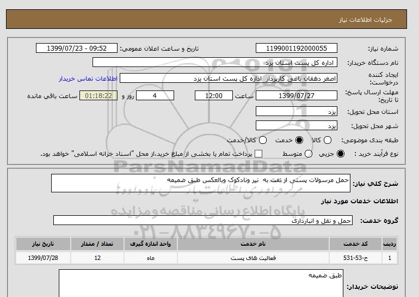Image resolution: width=419 pixels, height=297 pixels.
Task: Click the service group field حمل و نقل و انبارداری
Action: tap(203, 220)
